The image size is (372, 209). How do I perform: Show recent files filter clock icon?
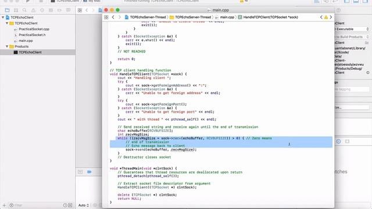pos(65,205)
